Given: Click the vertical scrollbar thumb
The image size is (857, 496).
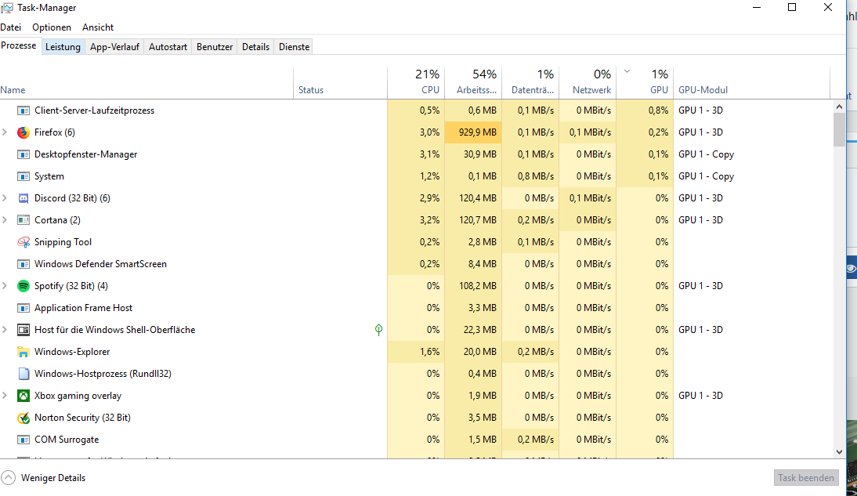Looking at the screenshot, I should (x=840, y=129).
